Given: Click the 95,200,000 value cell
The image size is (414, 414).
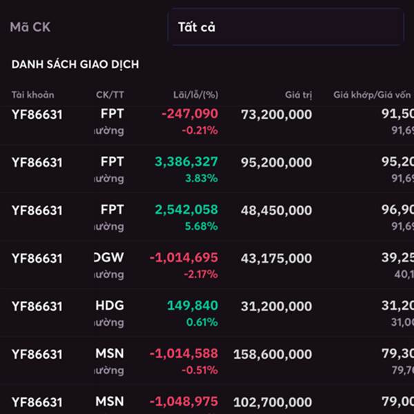Looking at the screenshot, I should point(276,163).
